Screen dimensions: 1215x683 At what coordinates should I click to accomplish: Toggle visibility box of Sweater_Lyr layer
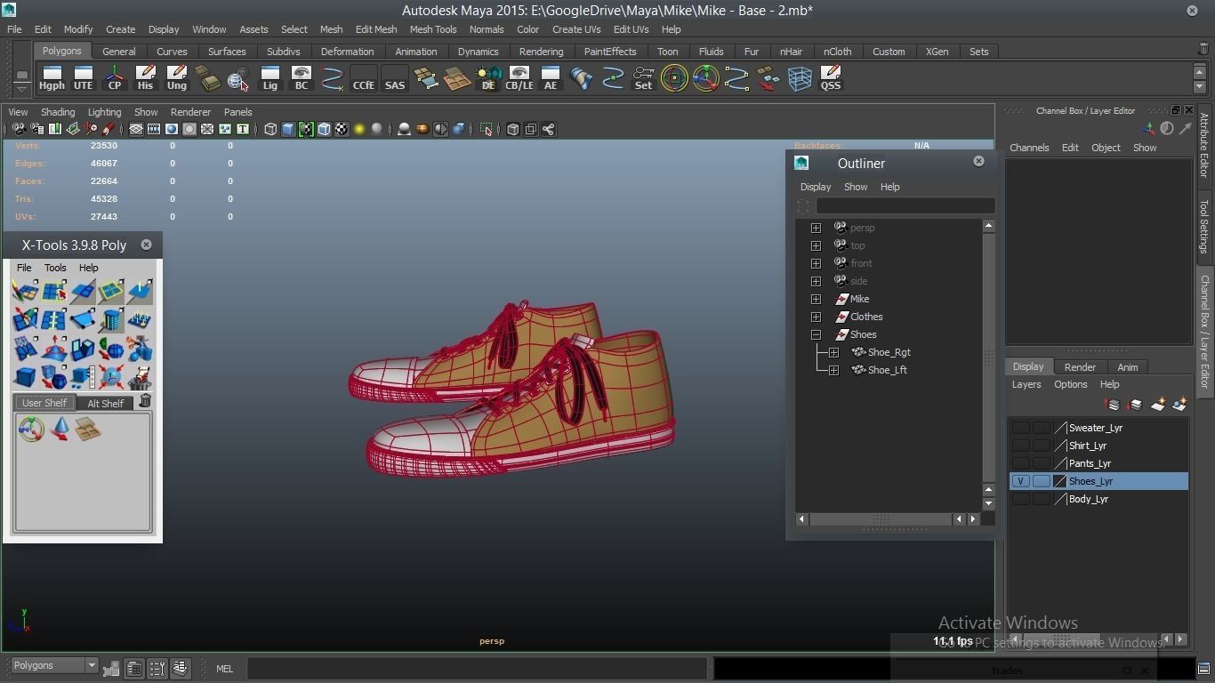point(1020,428)
